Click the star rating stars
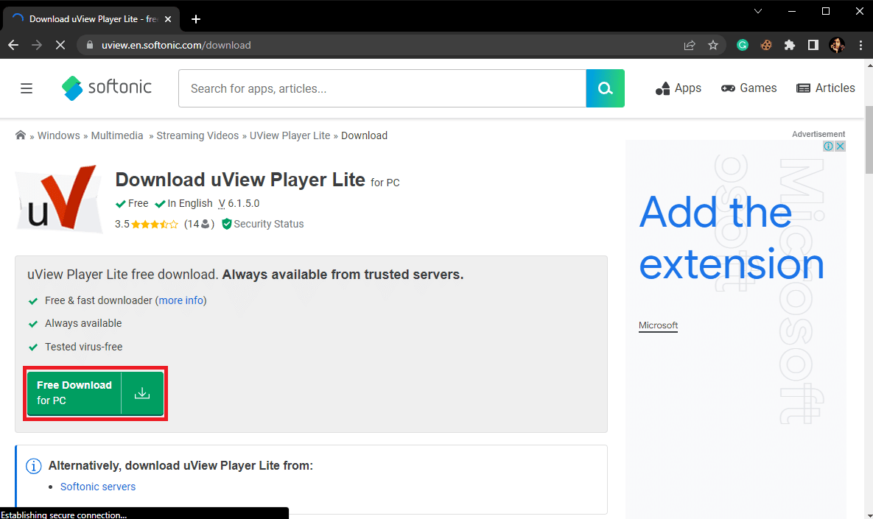This screenshot has height=519, width=873. click(155, 225)
